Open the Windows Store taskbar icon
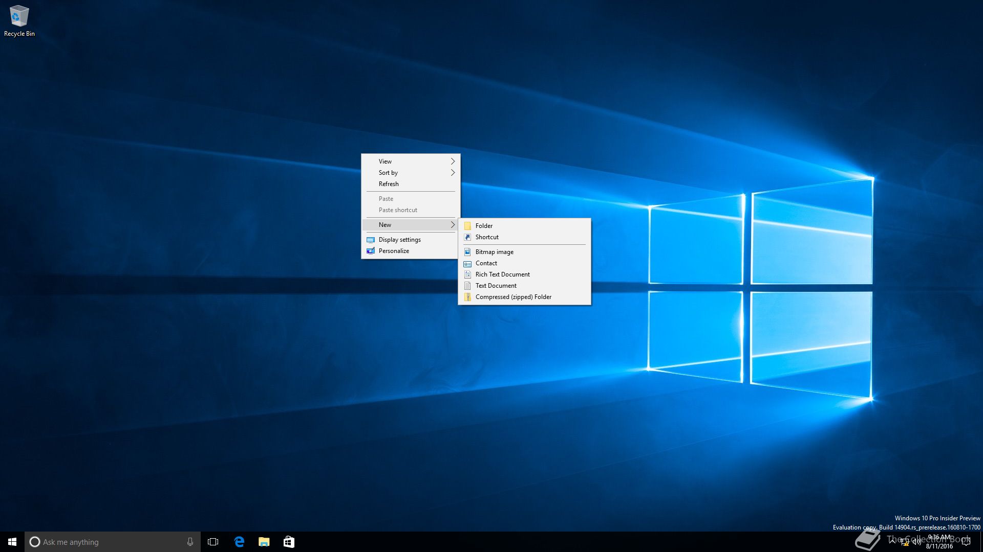The height and width of the screenshot is (552, 983). [289, 542]
